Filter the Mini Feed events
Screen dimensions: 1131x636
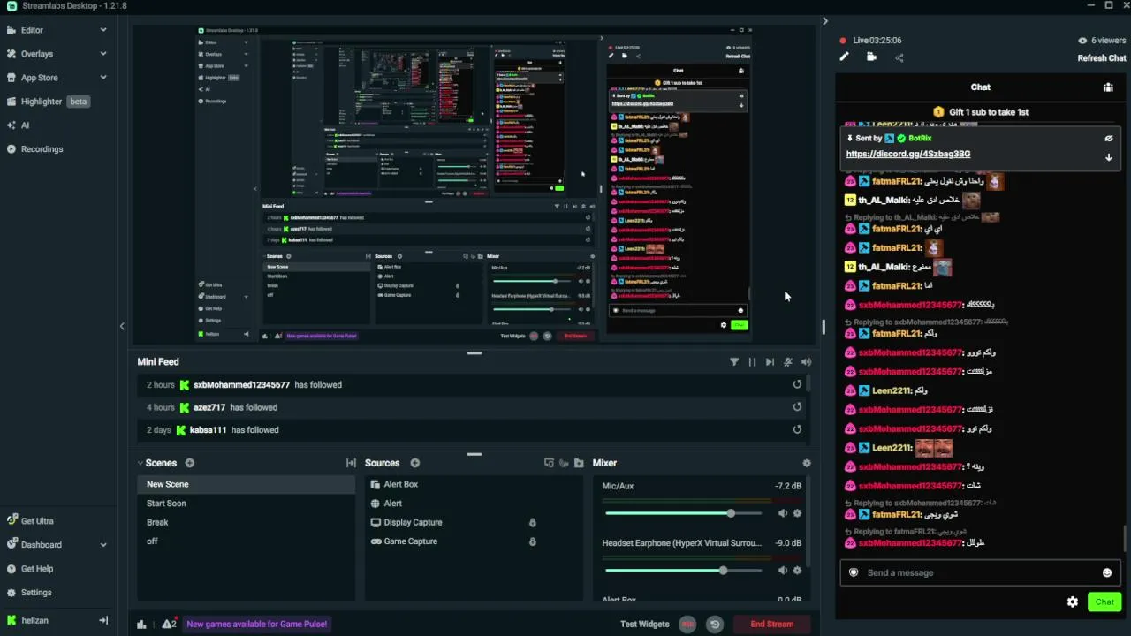click(734, 362)
